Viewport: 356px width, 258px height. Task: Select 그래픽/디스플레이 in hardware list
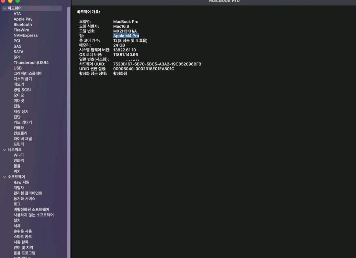[28, 74]
